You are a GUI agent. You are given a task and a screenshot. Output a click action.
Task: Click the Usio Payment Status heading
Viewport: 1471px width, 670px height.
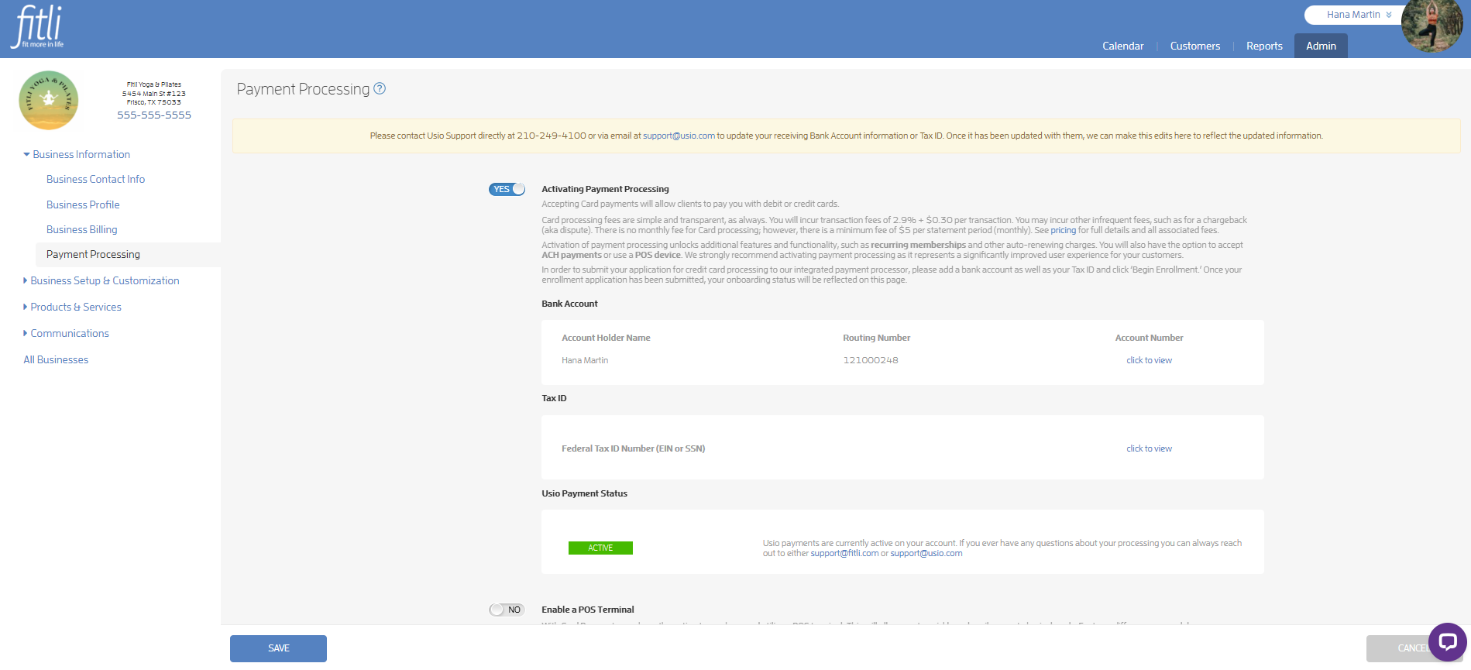pos(584,493)
